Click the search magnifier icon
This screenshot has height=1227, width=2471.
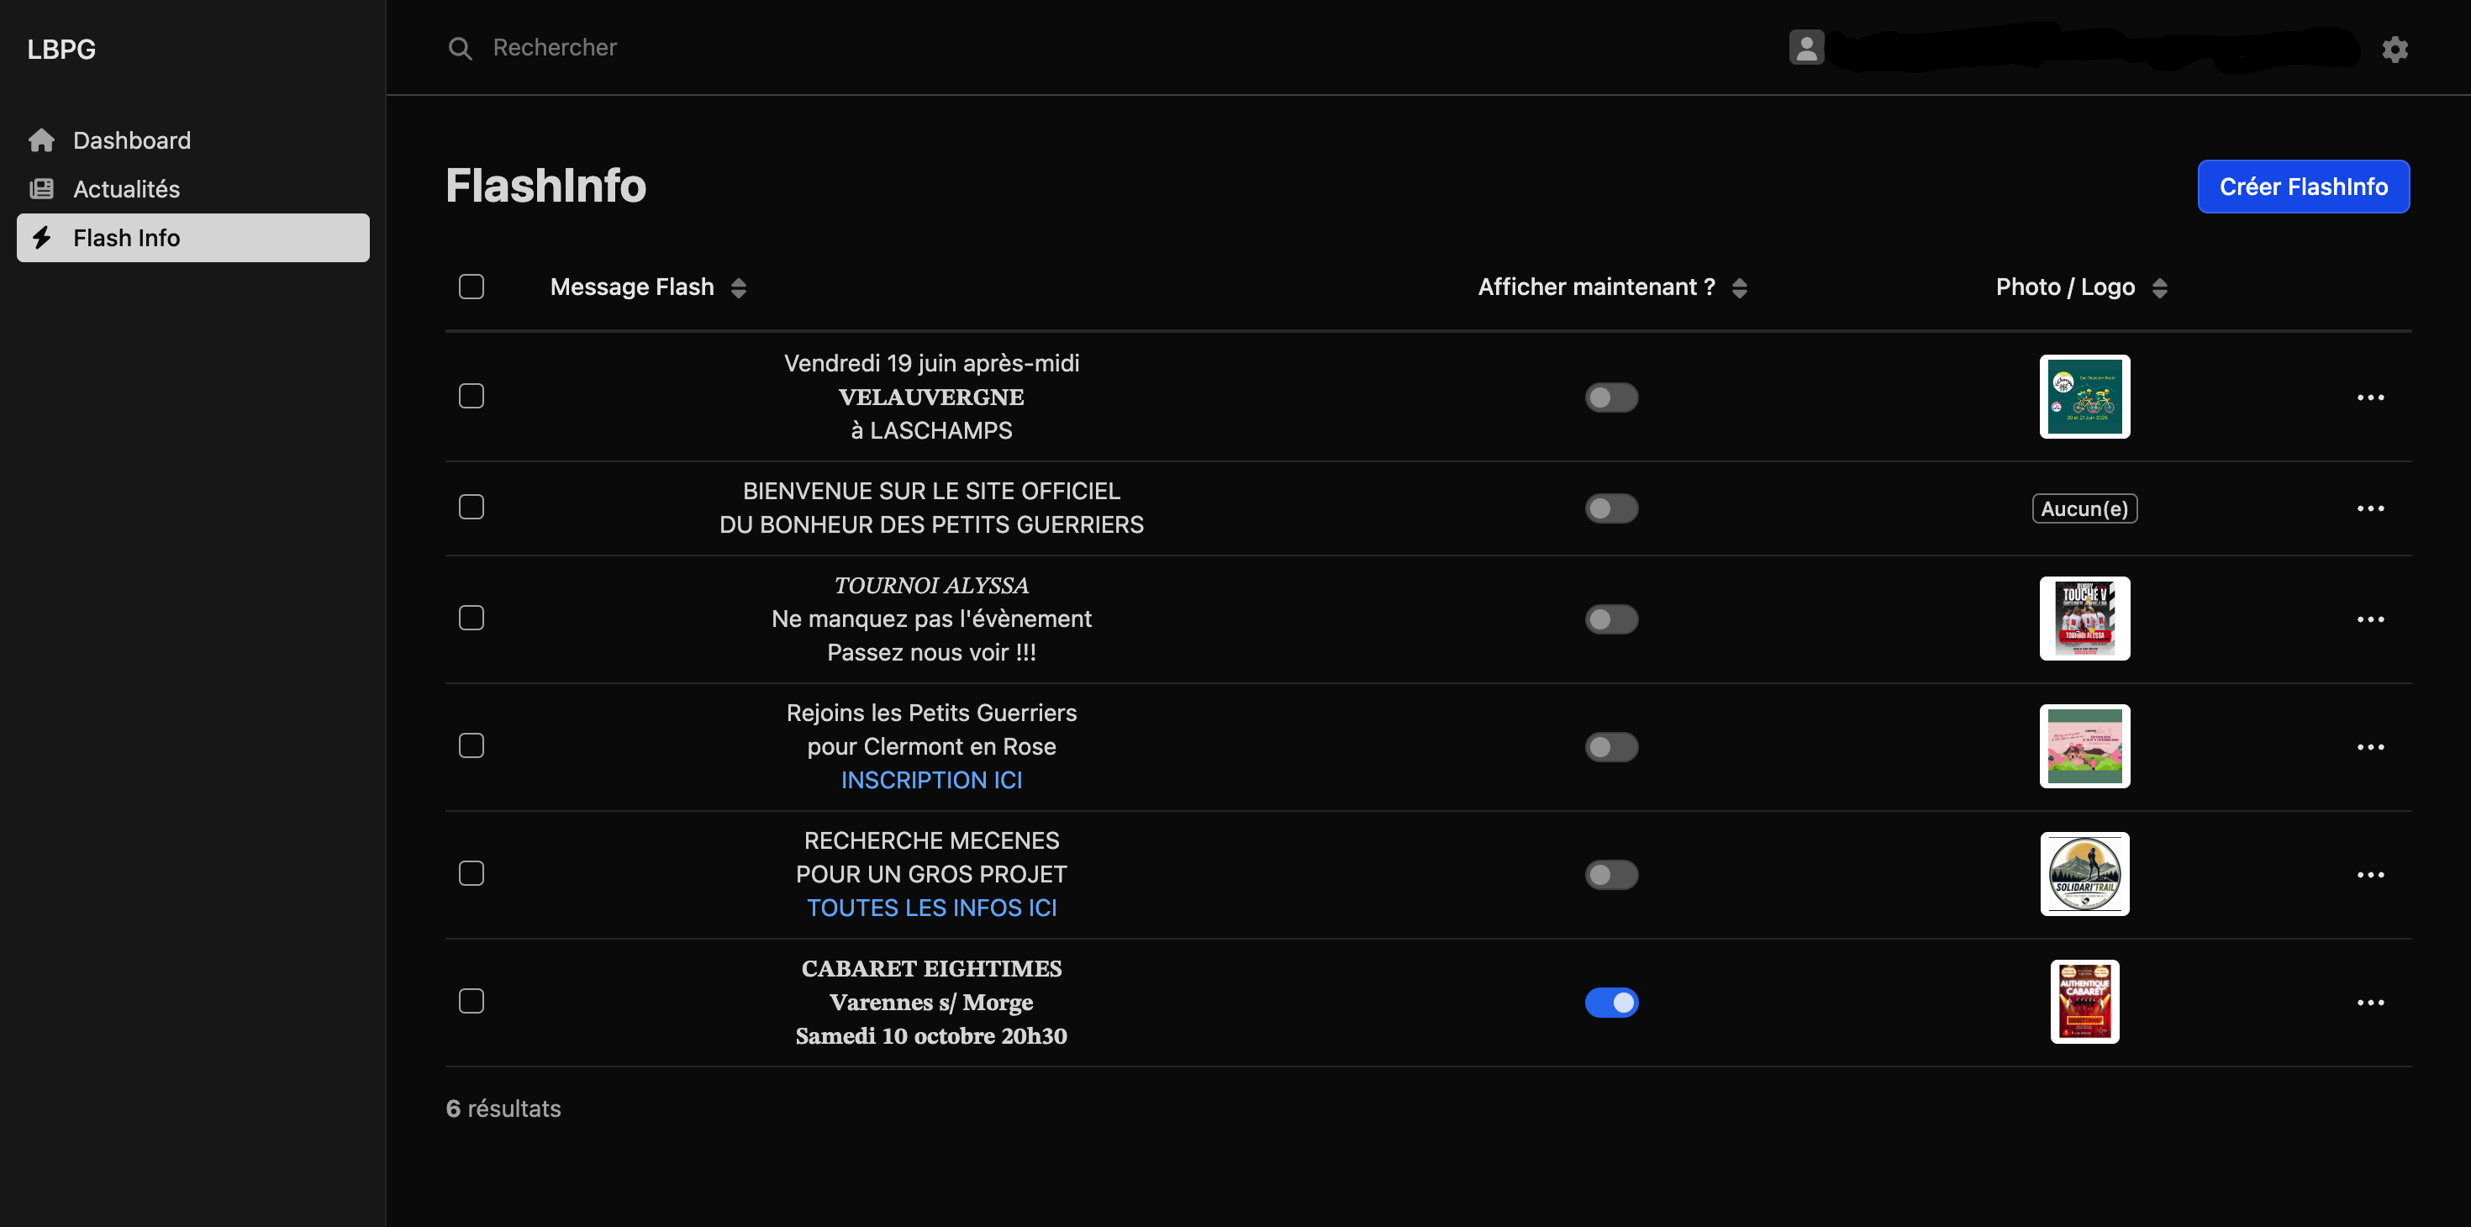tap(461, 48)
